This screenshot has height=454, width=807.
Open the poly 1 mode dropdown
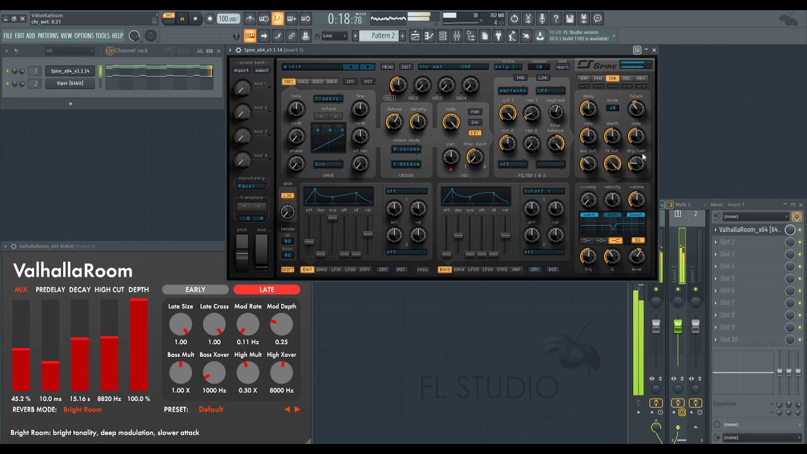click(x=508, y=67)
